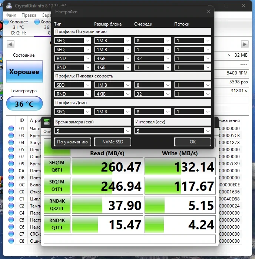This screenshot has height=259, width=255.
Task: Click the 4.24 write result cell
Action: pos(180,224)
